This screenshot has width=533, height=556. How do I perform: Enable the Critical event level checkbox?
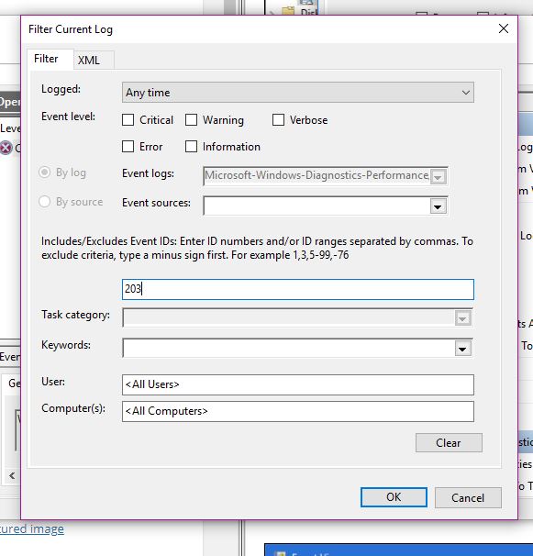tap(128, 120)
